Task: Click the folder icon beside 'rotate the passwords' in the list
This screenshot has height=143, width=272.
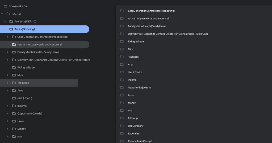Action: tap(122, 18)
